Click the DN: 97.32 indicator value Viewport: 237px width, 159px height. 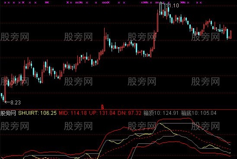click(129, 113)
